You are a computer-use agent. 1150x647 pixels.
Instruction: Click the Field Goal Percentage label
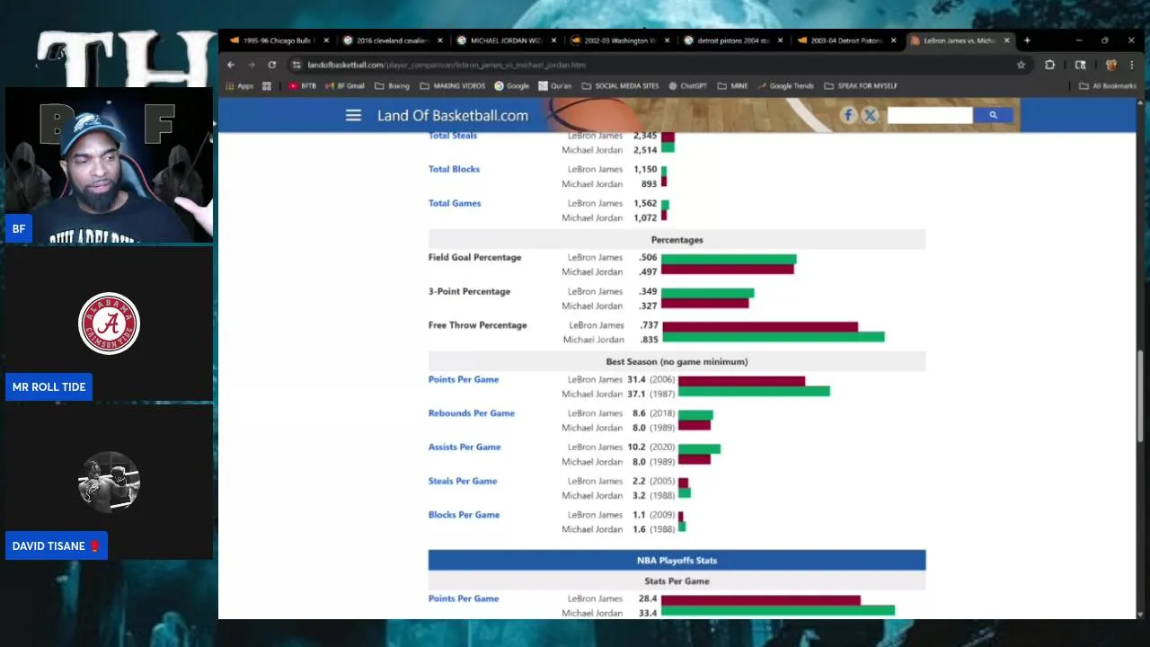pos(474,258)
